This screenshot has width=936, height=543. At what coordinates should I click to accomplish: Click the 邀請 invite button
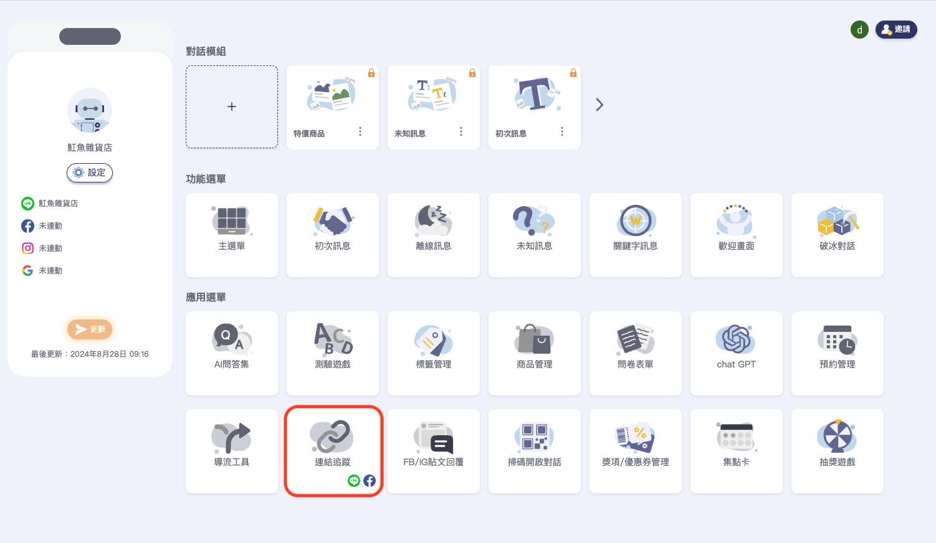pyautogui.click(x=896, y=29)
